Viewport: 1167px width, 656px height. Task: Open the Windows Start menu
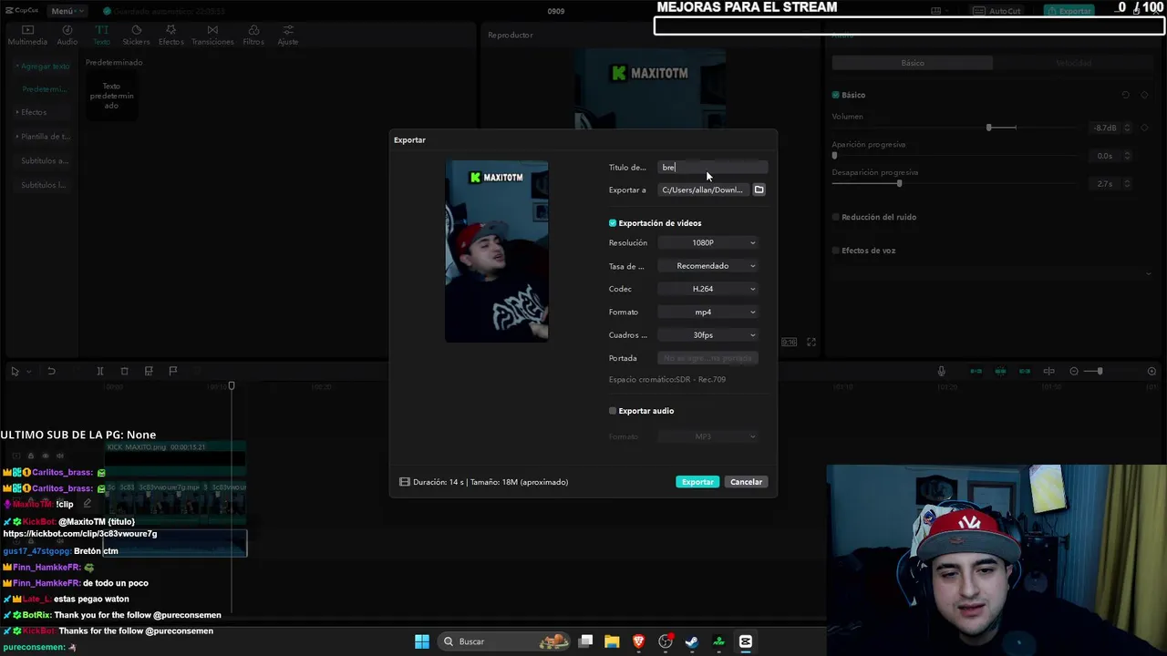coord(422,641)
